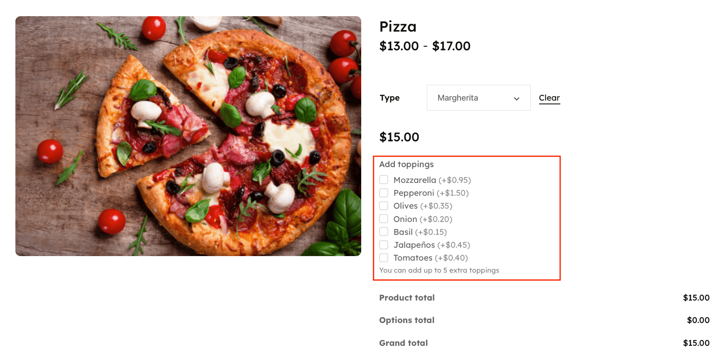
Task: Click the pizza product photo
Action: click(188, 136)
